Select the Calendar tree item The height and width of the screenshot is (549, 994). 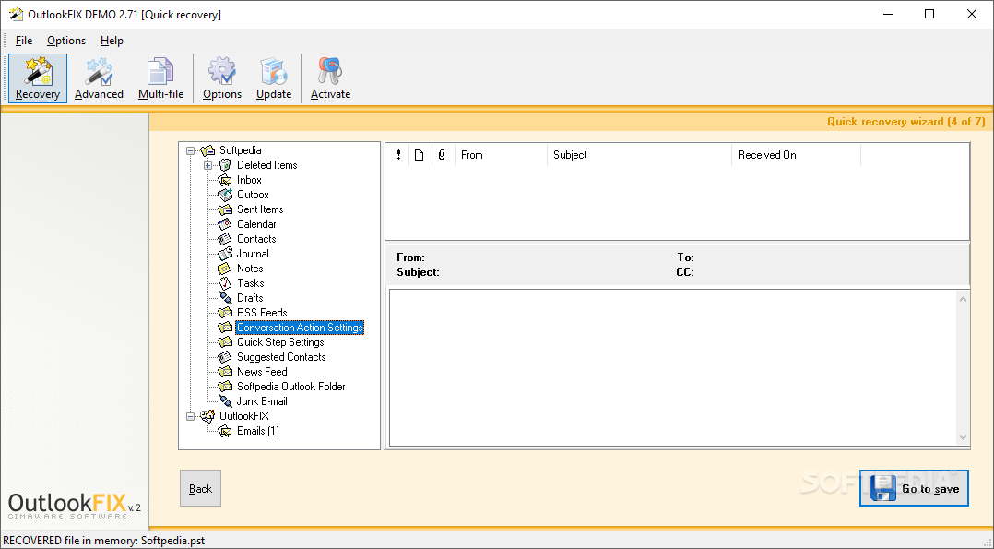[x=256, y=224]
